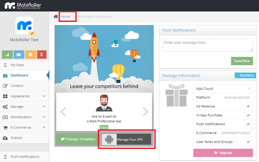Open the MobiRoller Test app icon
The height and width of the screenshot is (162, 259).
tap(24, 26)
